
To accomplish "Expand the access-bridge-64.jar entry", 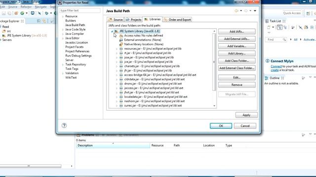I will pyautogui.click(x=117, y=75).
